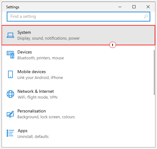Open the Personalisation title
Viewport: 157px width, 149px height.
click(x=32, y=111)
